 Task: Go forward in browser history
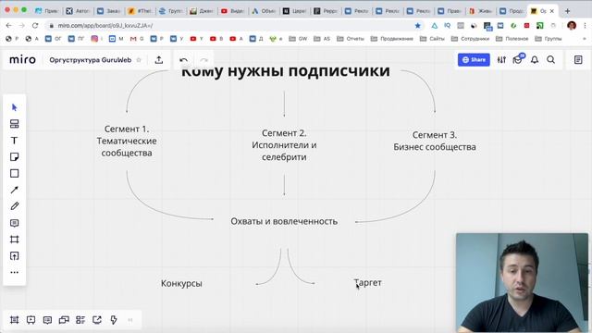coord(22,25)
